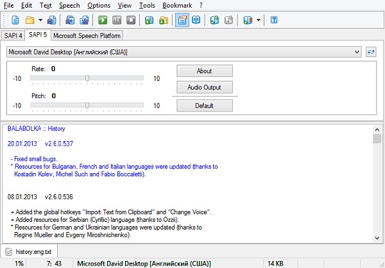Screen dimensions: 385x268
Task: Open the Speech menu
Action: click(x=69, y=5)
